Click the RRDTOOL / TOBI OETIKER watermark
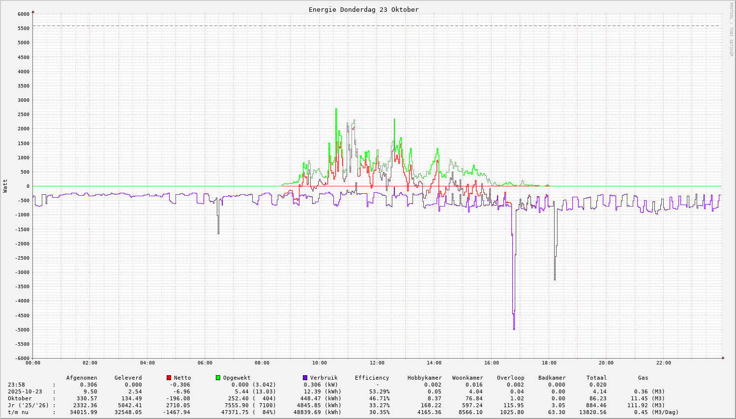736x419 pixels. click(731, 29)
